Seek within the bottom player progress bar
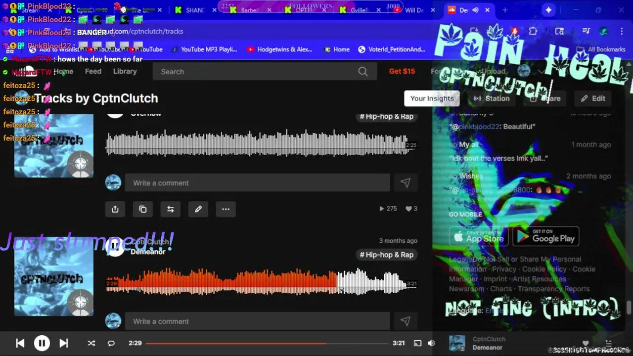This screenshot has width=633, height=356. click(267, 343)
